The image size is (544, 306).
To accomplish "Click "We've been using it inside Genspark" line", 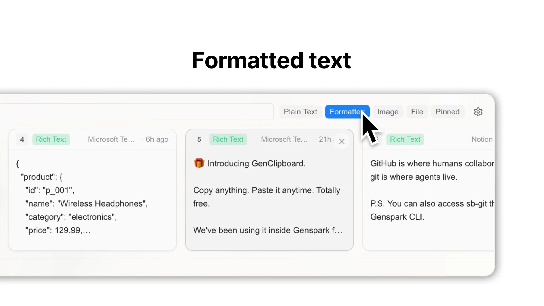I will 268,230.
